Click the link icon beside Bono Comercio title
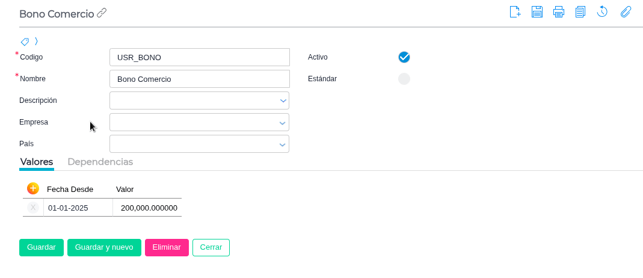 click(102, 13)
